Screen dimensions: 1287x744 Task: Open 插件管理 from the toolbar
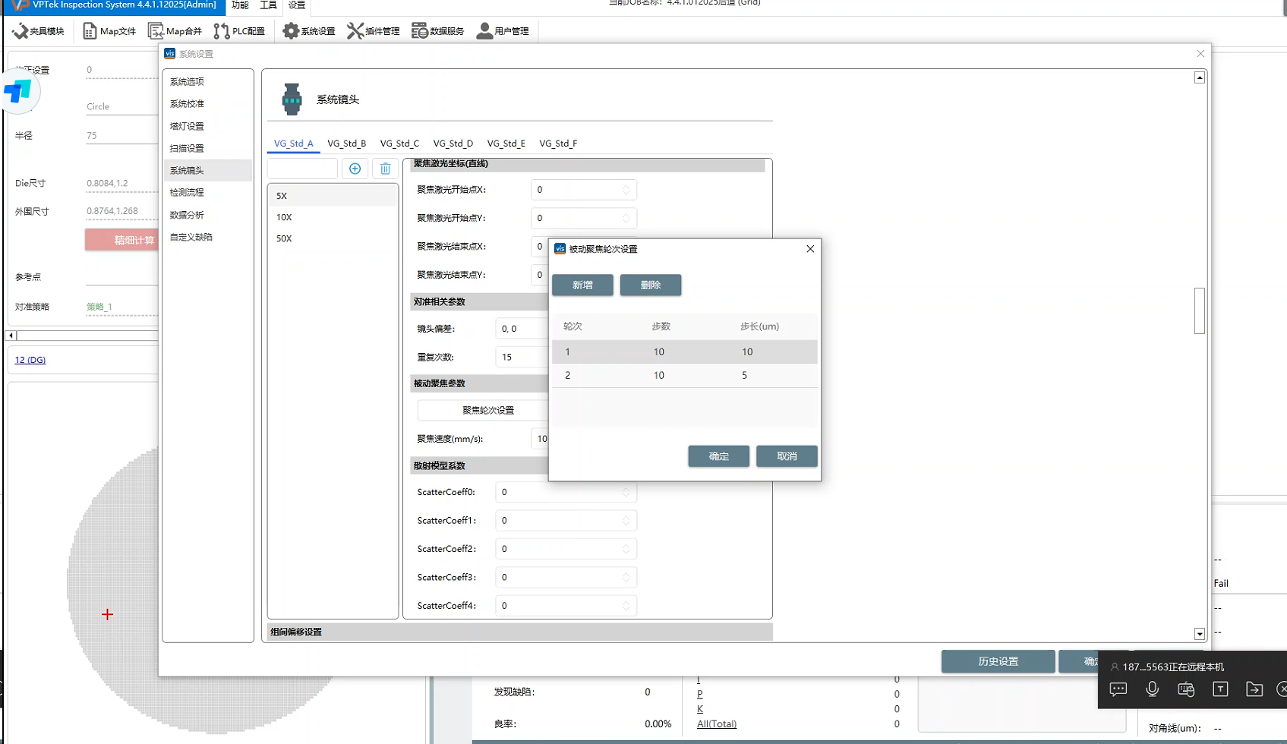[373, 31]
